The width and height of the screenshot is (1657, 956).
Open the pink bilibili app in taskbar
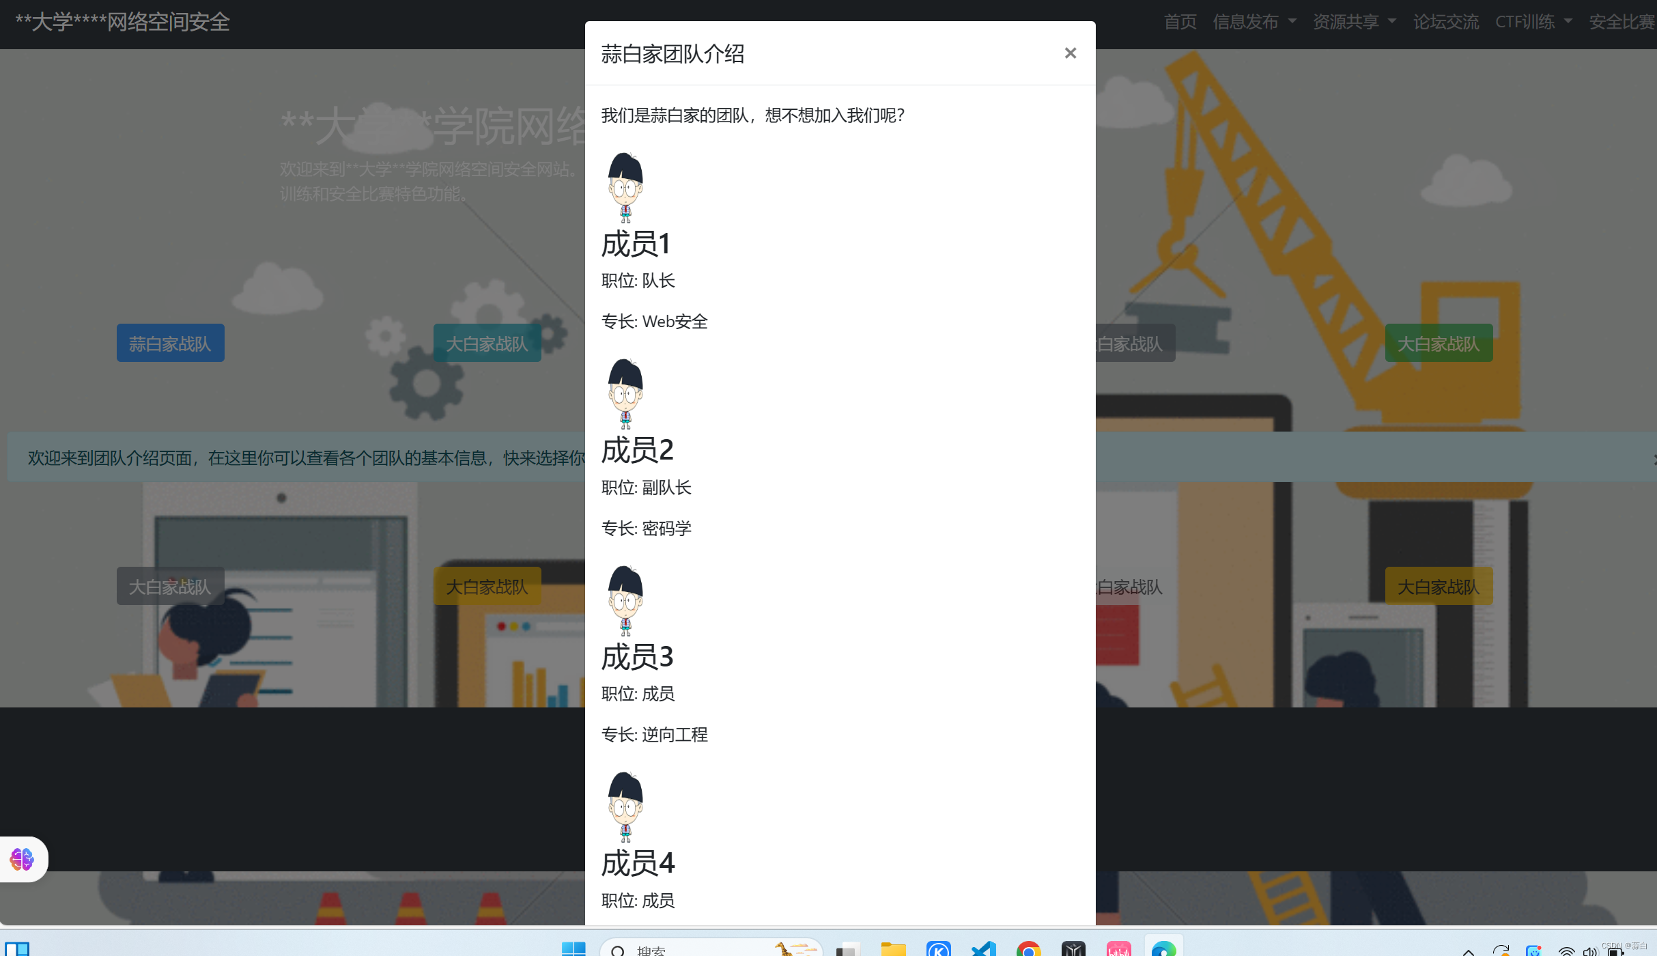(1118, 949)
